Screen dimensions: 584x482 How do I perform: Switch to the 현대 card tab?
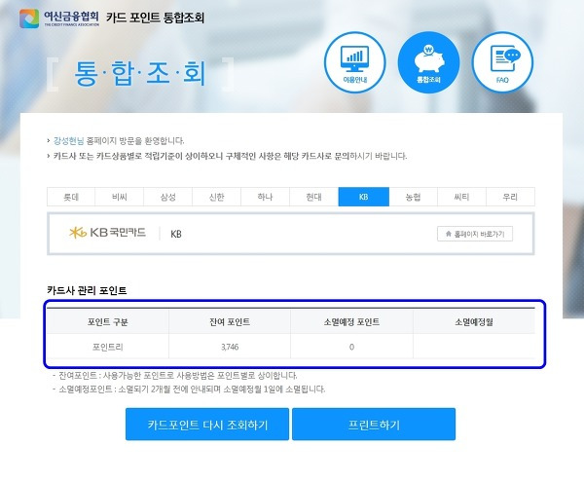click(x=314, y=197)
